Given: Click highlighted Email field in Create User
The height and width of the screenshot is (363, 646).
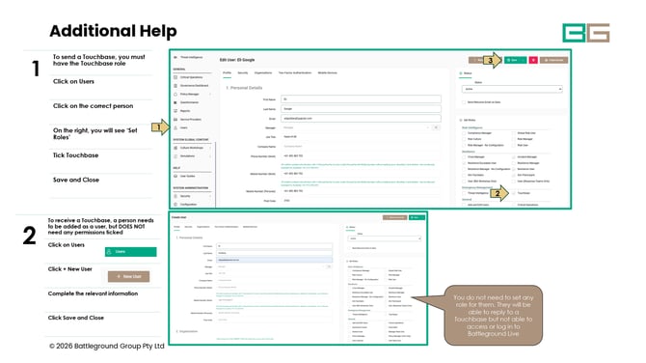Looking at the screenshot, I should tap(275, 260).
